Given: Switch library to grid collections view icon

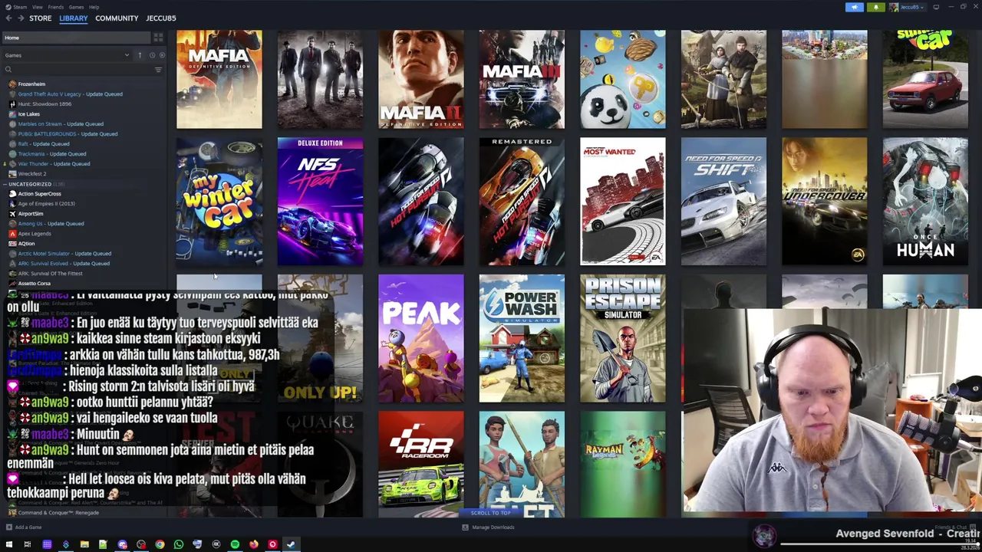Looking at the screenshot, I should [158, 38].
